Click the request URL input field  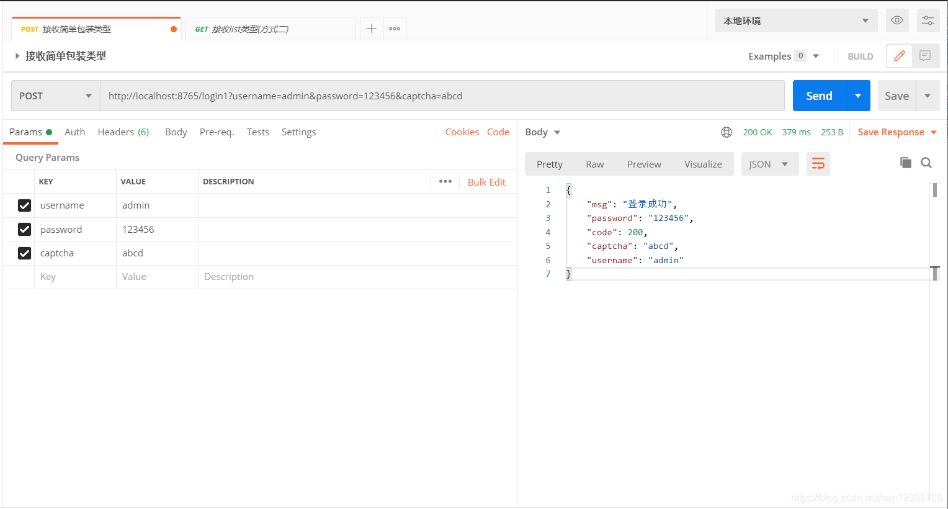pos(442,96)
